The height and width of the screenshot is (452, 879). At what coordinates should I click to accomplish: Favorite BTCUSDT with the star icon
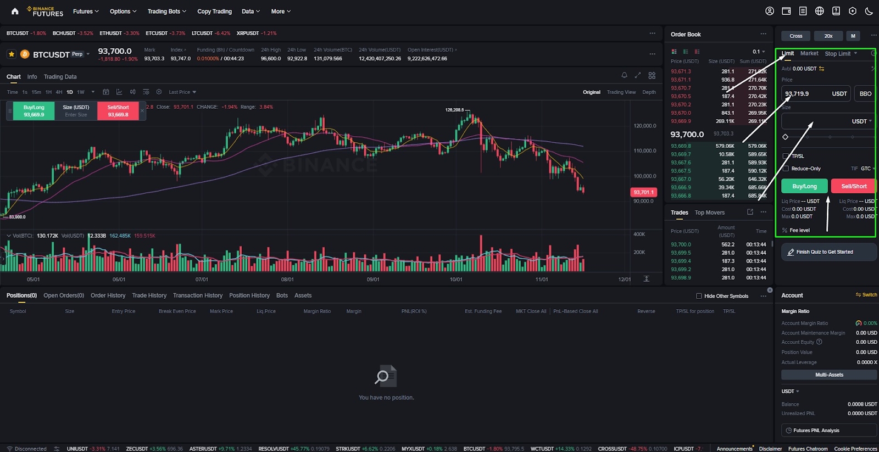[11, 54]
